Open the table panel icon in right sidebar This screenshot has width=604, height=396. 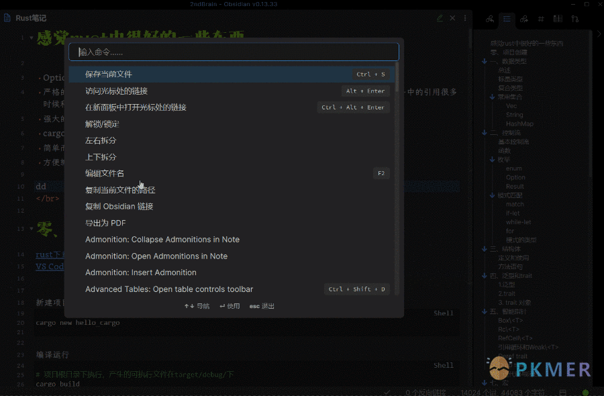click(558, 19)
